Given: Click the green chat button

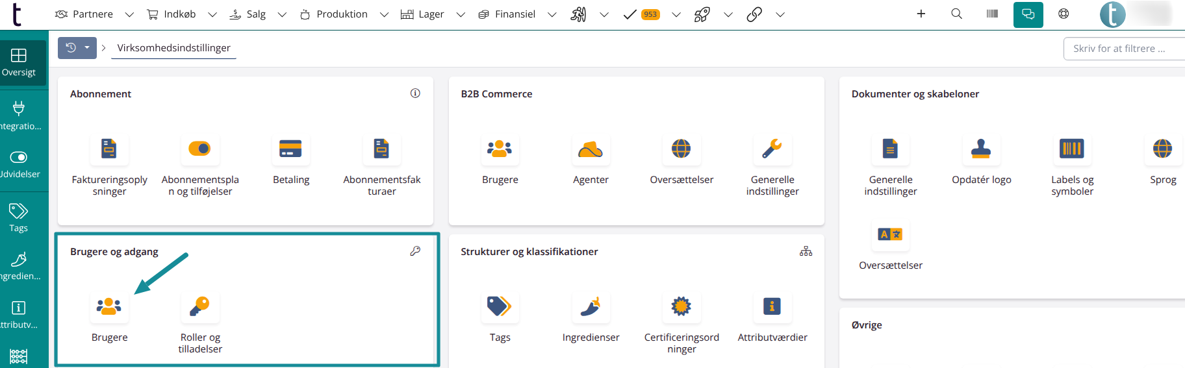Looking at the screenshot, I should point(1028,14).
